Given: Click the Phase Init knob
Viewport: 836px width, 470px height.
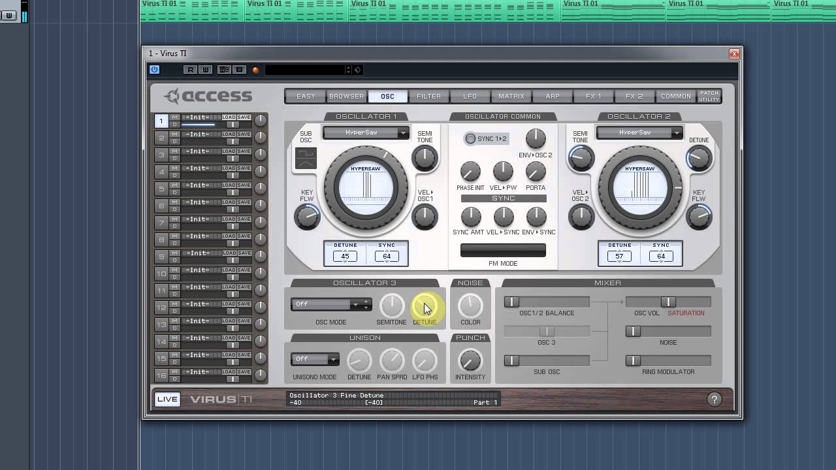Looking at the screenshot, I should 470,172.
